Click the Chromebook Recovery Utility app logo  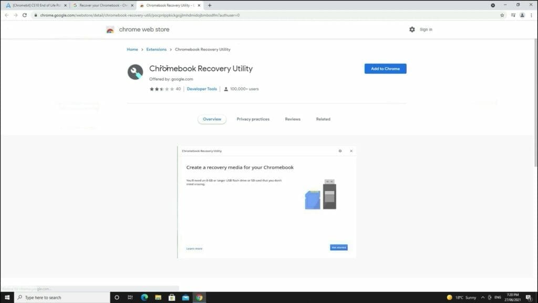pos(136,72)
